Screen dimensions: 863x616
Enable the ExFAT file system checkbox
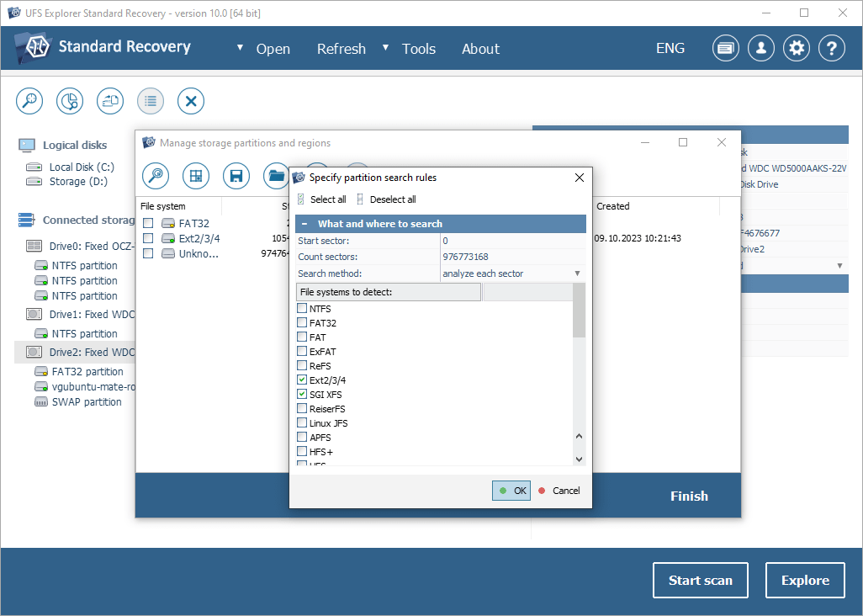(x=302, y=351)
